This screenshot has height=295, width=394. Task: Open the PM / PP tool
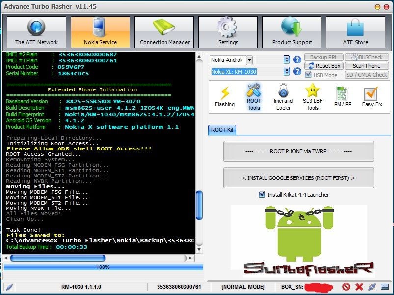[x=342, y=97]
